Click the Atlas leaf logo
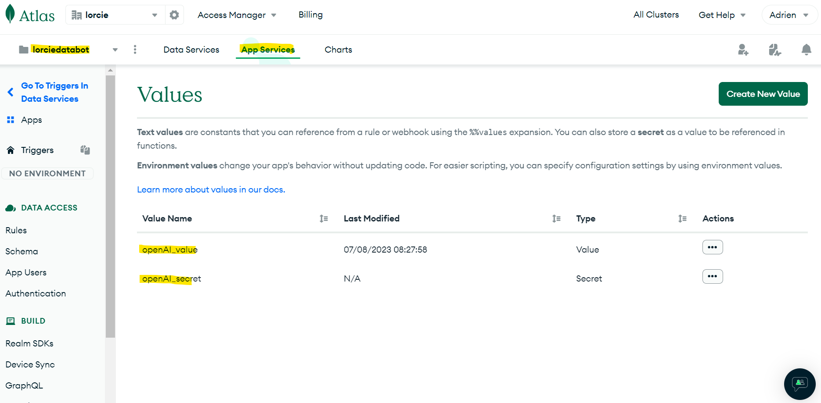This screenshot has width=821, height=403. [x=10, y=14]
